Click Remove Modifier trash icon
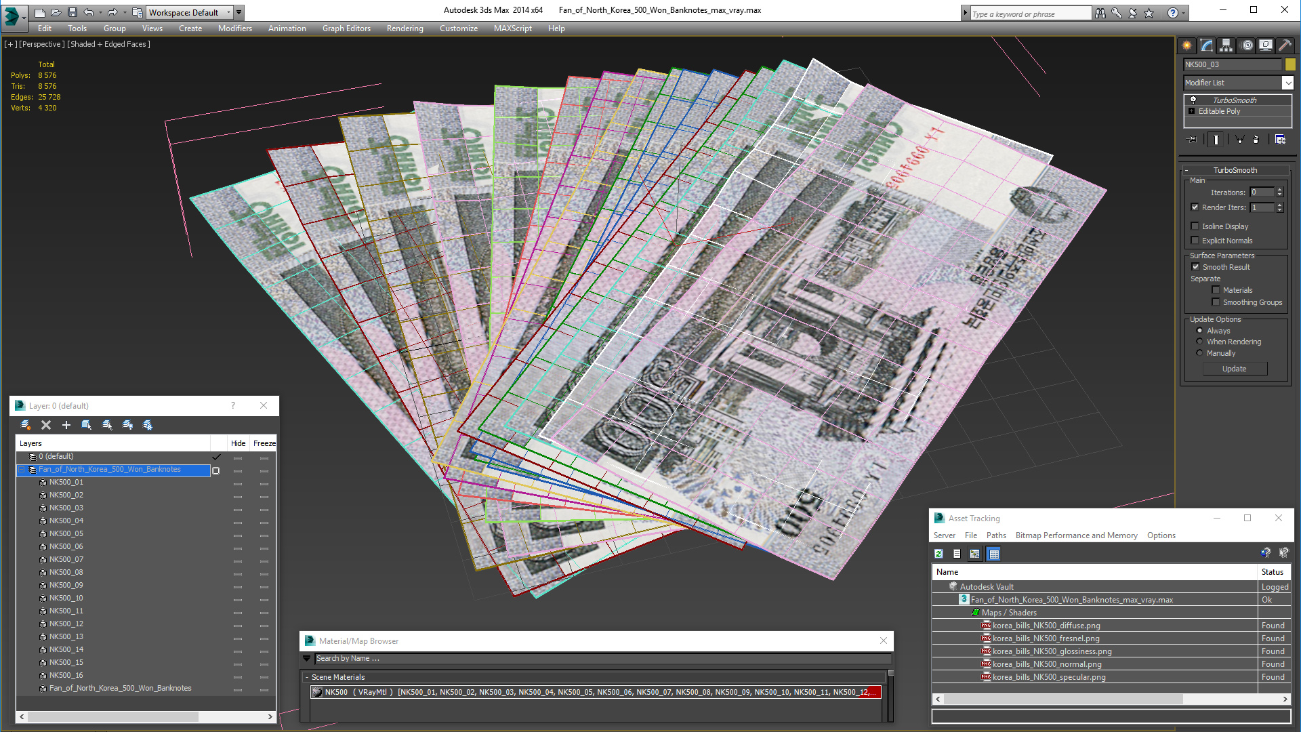Viewport: 1301px width, 732px height. [x=1256, y=140]
